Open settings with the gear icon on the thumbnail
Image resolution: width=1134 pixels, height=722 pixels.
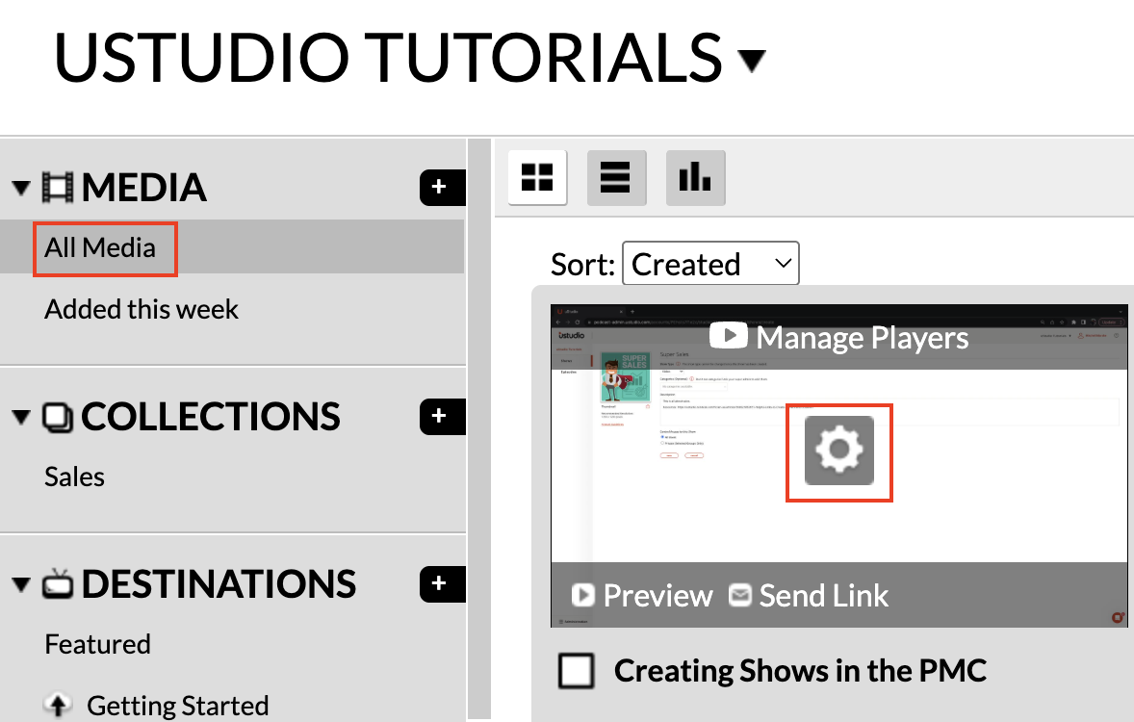tap(838, 450)
